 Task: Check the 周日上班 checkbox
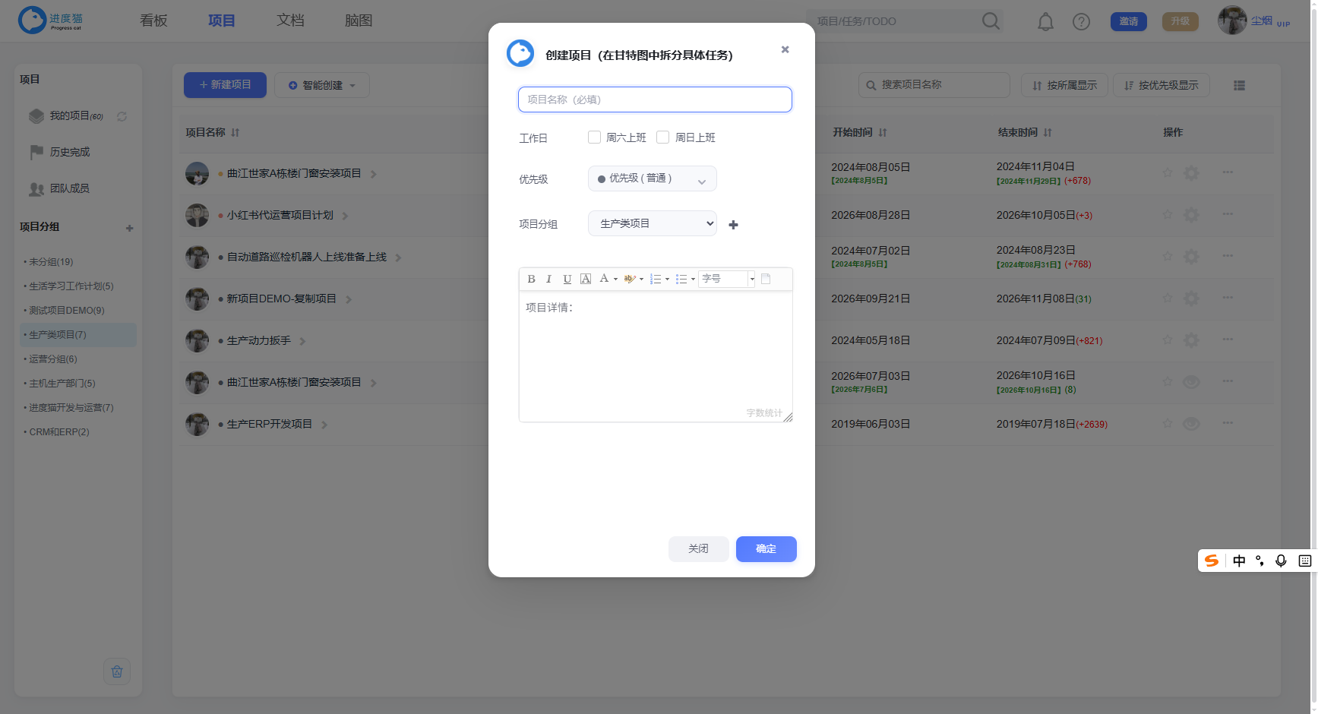662,137
